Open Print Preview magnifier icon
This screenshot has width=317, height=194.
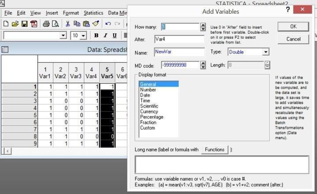click(55, 24)
